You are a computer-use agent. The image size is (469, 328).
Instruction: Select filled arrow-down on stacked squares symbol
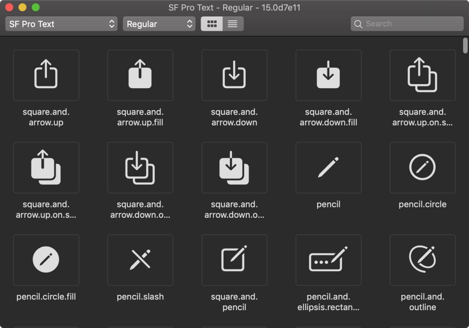(x=234, y=167)
